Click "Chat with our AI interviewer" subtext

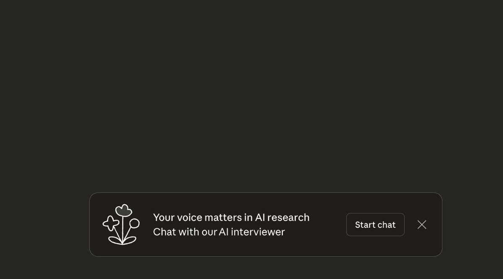[x=218, y=232]
